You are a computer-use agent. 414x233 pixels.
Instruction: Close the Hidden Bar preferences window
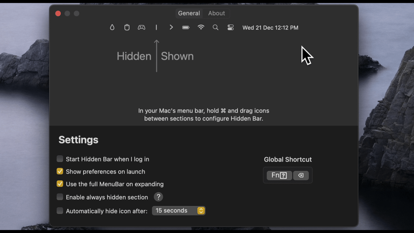pos(58,13)
